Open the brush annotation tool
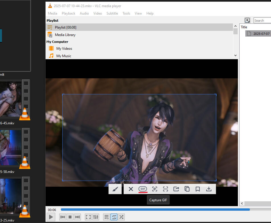The width and height of the screenshot is (271, 223). click(115, 189)
